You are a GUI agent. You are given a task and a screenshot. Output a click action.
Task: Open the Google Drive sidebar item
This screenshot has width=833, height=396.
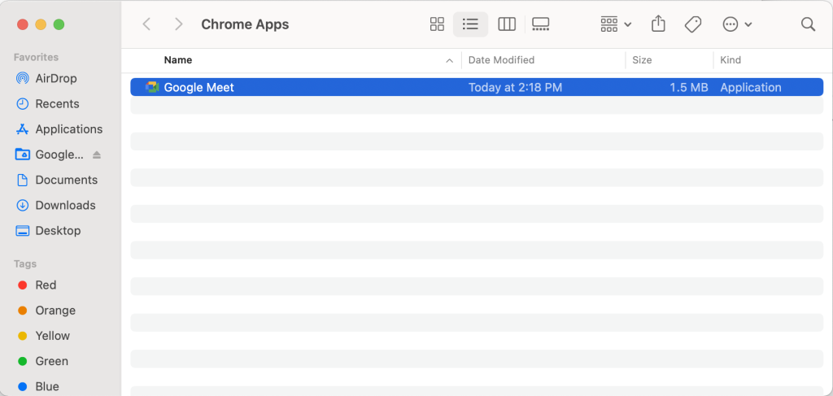(59, 155)
